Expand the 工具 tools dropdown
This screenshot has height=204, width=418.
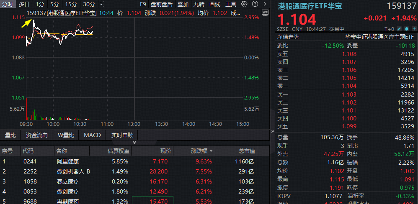click(230, 4)
